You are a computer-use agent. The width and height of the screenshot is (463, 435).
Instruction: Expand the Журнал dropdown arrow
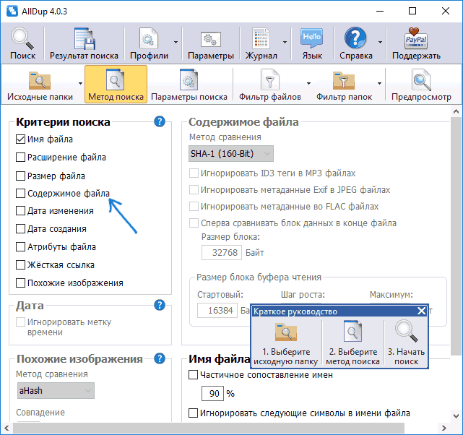[285, 42]
